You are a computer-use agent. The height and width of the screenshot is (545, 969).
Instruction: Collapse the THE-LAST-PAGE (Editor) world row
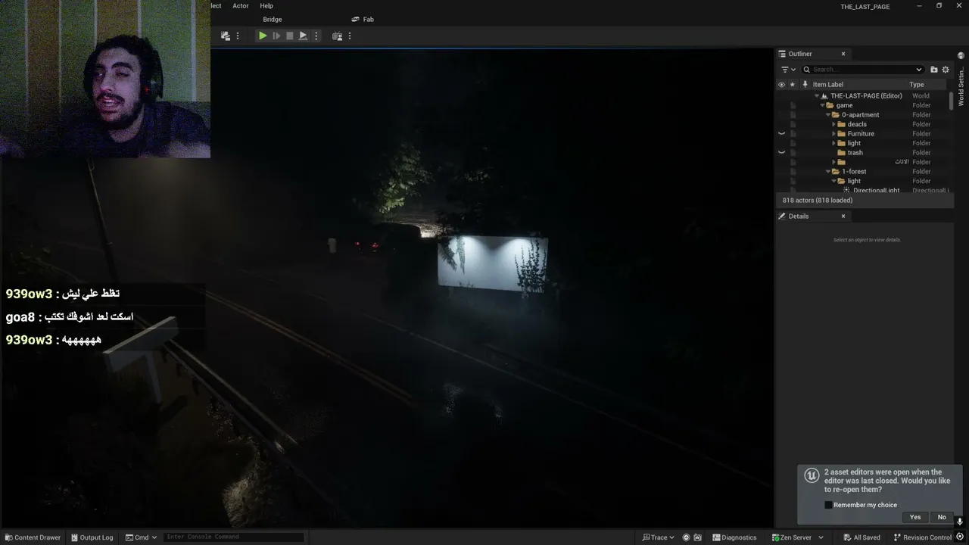coord(818,96)
